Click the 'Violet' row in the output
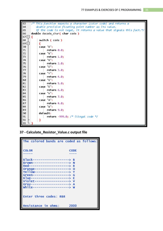The width and height of the screenshot is (163, 231). 49,181
